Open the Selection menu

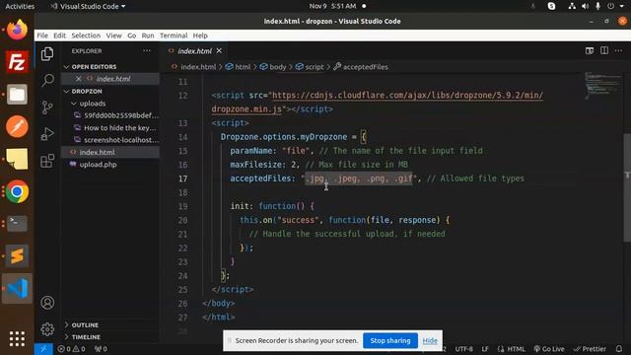click(x=86, y=35)
